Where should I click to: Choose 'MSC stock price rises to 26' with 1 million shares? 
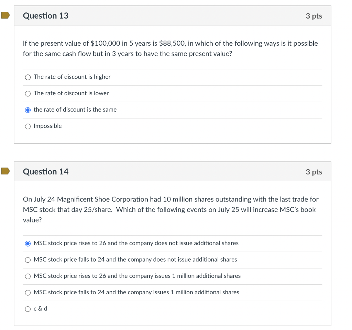click(x=27, y=276)
